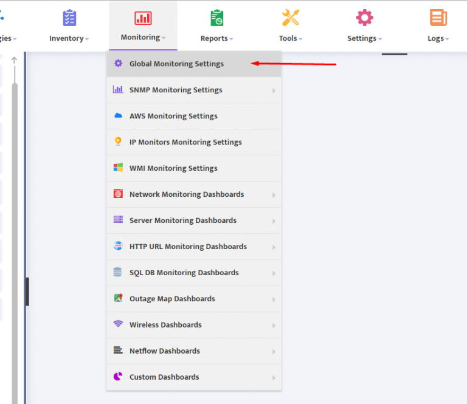Expand SNMP Monitoring Settings submenu arrow
The width and height of the screenshot is (467, 404).
click(x=274, y=91)
